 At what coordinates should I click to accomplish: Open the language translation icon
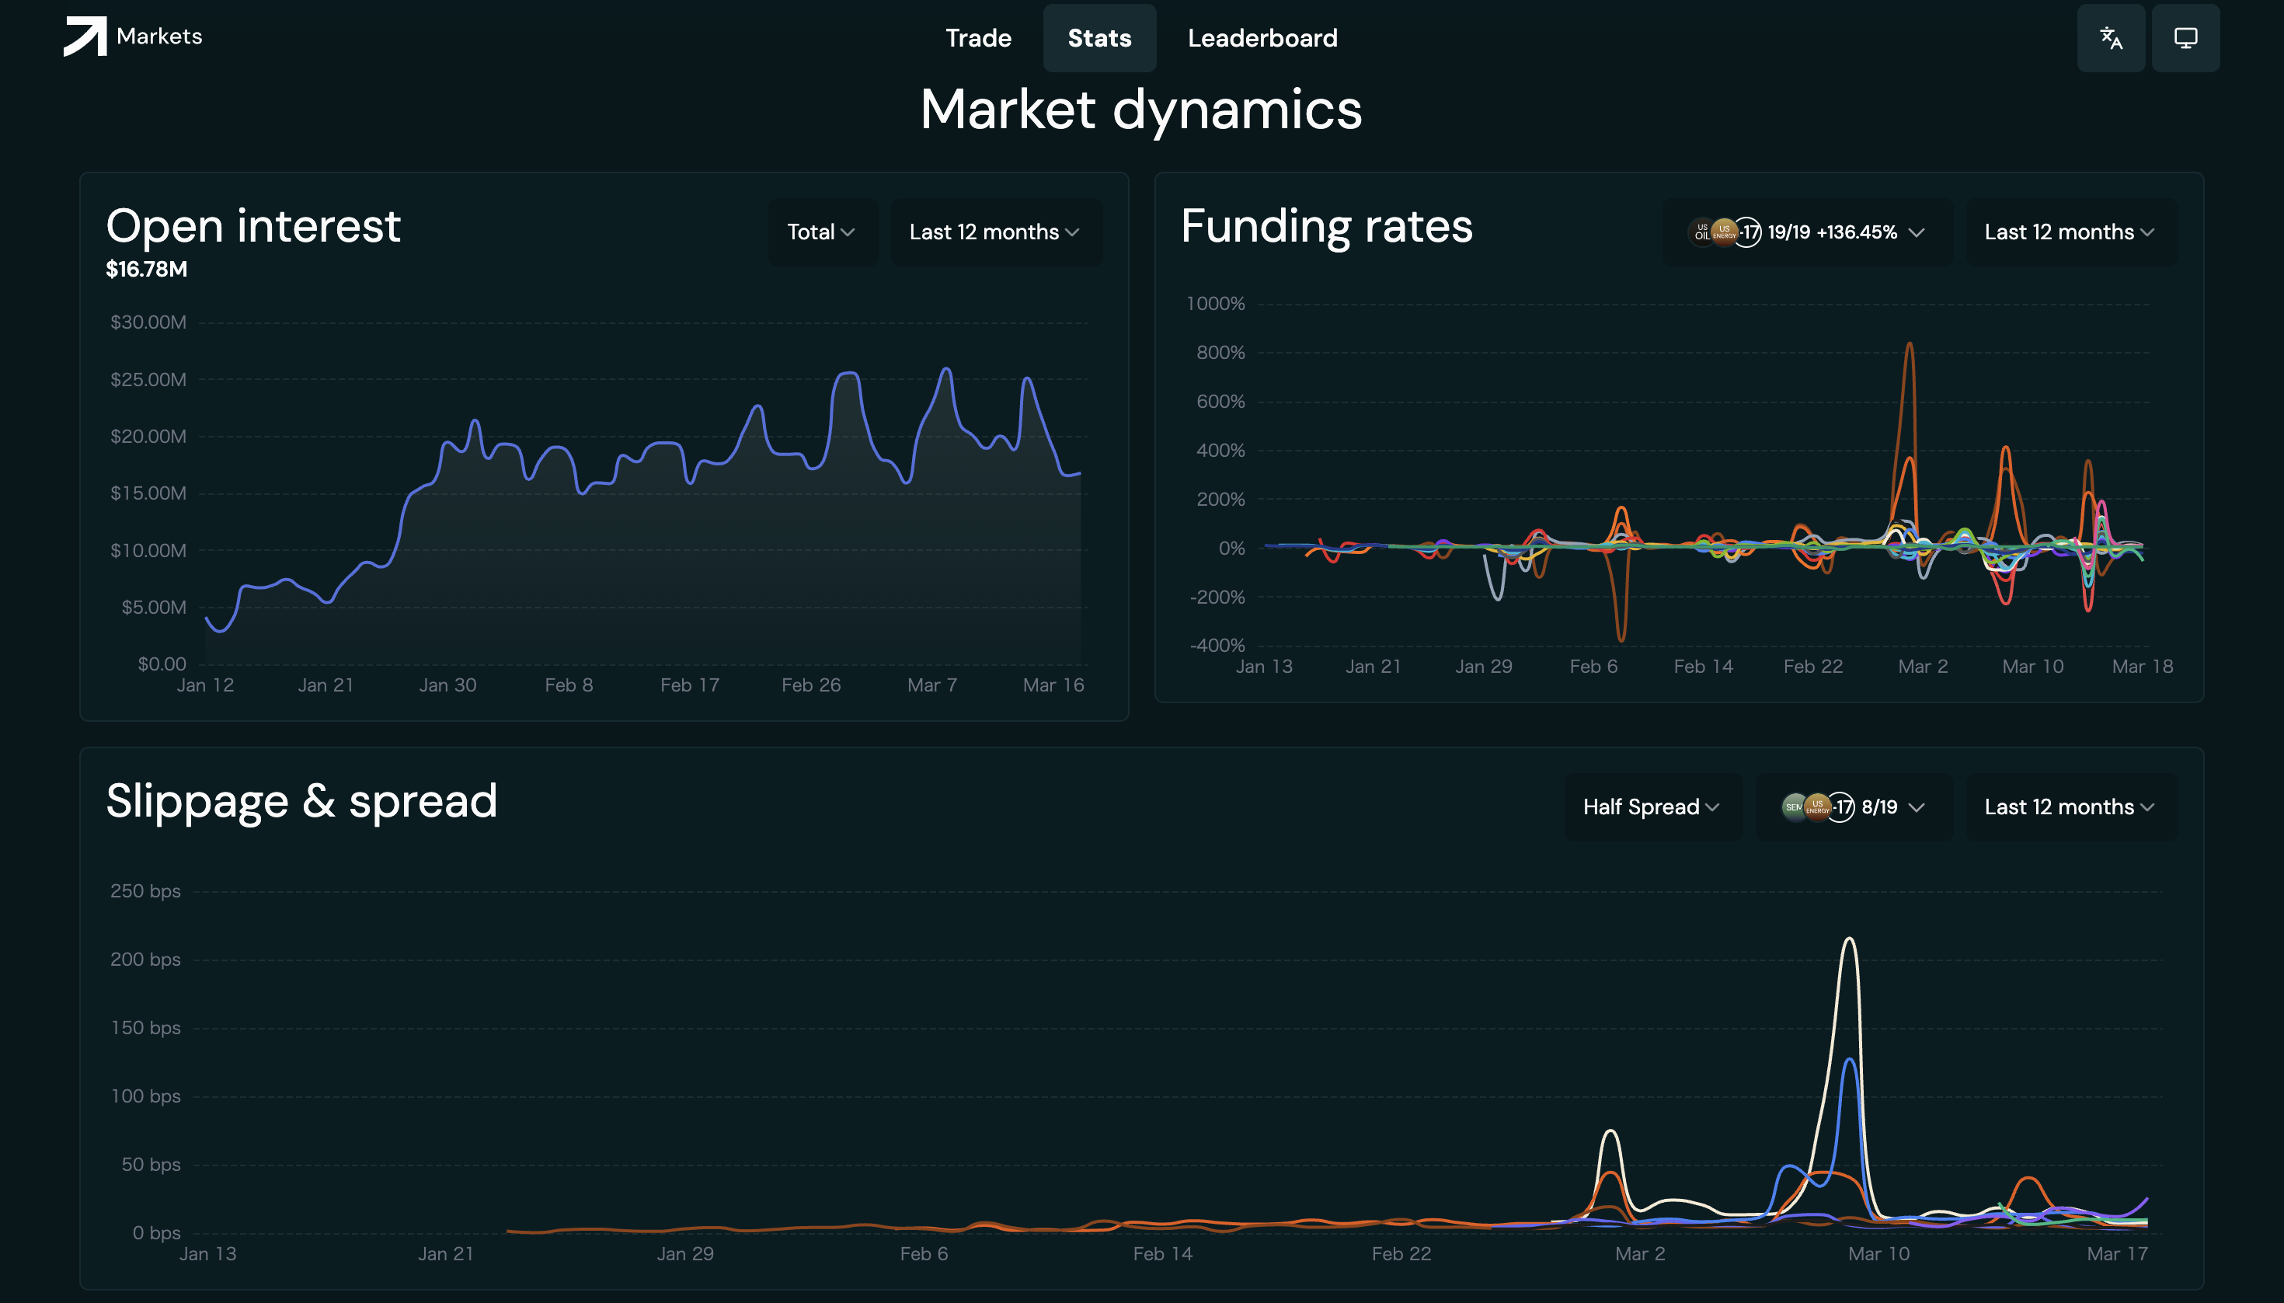click(2111, 39)
